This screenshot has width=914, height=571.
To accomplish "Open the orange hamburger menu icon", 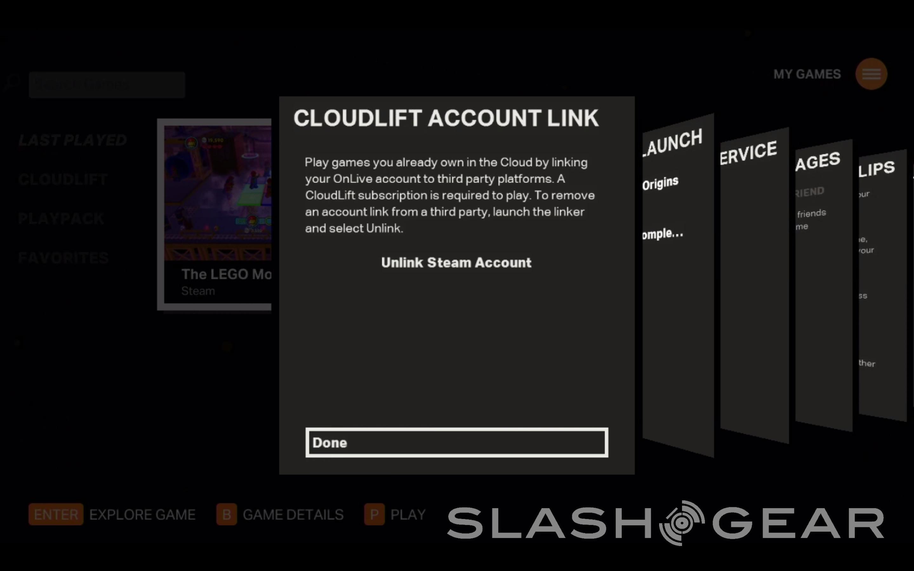I will (x=871, y=74).
